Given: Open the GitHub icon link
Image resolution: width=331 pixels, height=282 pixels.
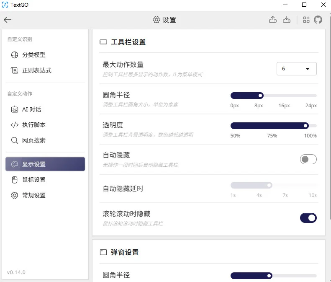Looking at the screenshot, I should point(318,20).
